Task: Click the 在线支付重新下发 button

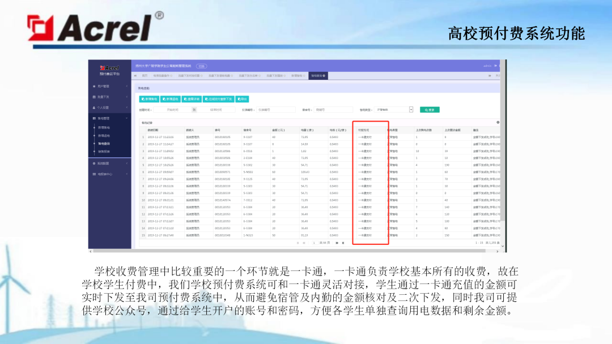Action: click(219, 99)
